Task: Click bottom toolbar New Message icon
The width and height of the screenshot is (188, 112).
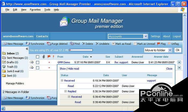Action: [5, 98]
